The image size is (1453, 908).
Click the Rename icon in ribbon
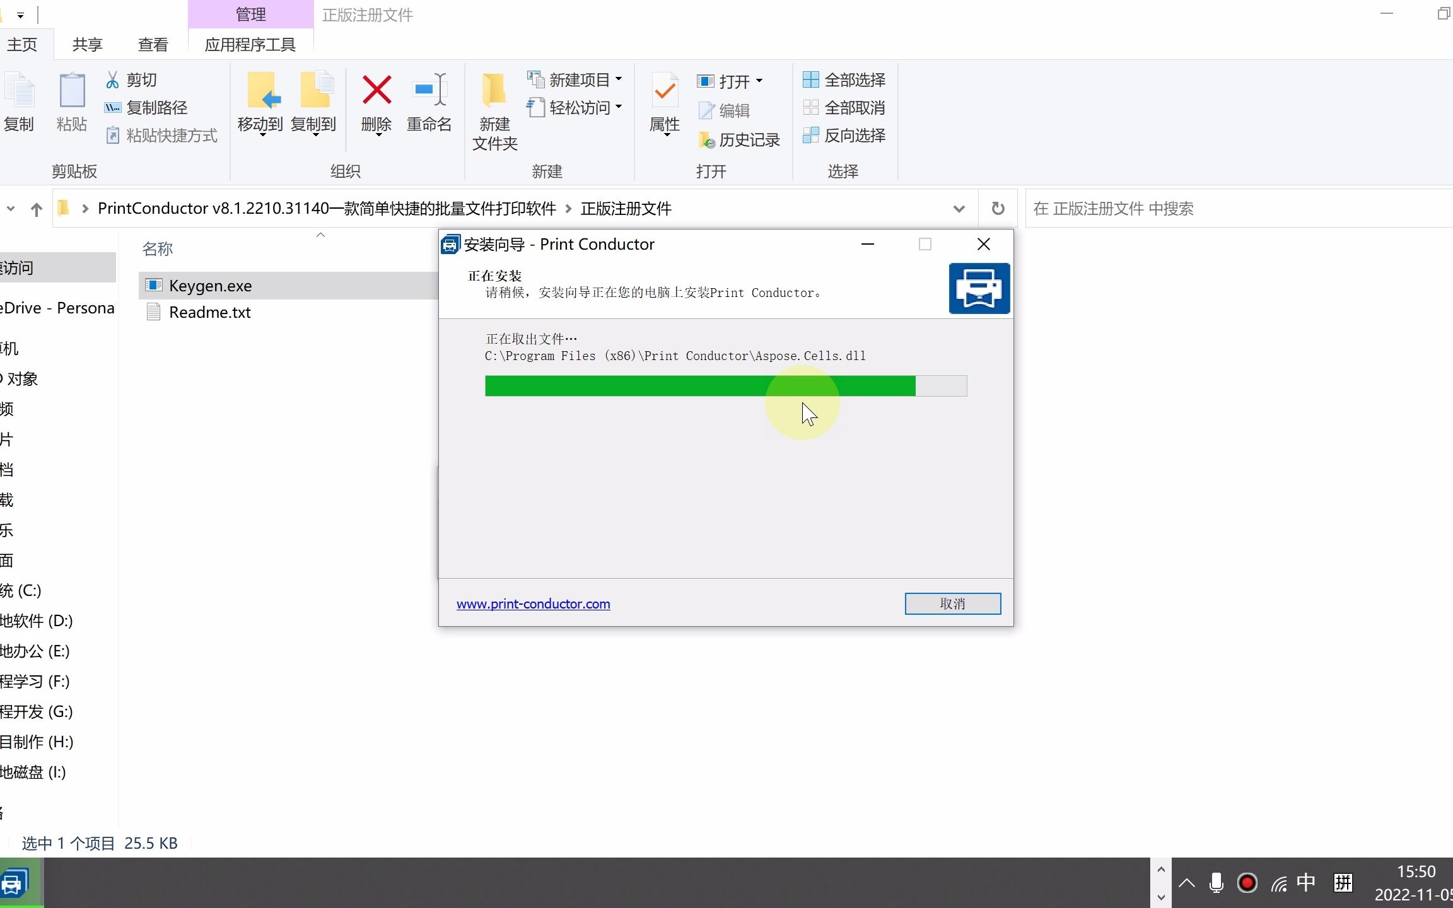[x=429, y=90]
